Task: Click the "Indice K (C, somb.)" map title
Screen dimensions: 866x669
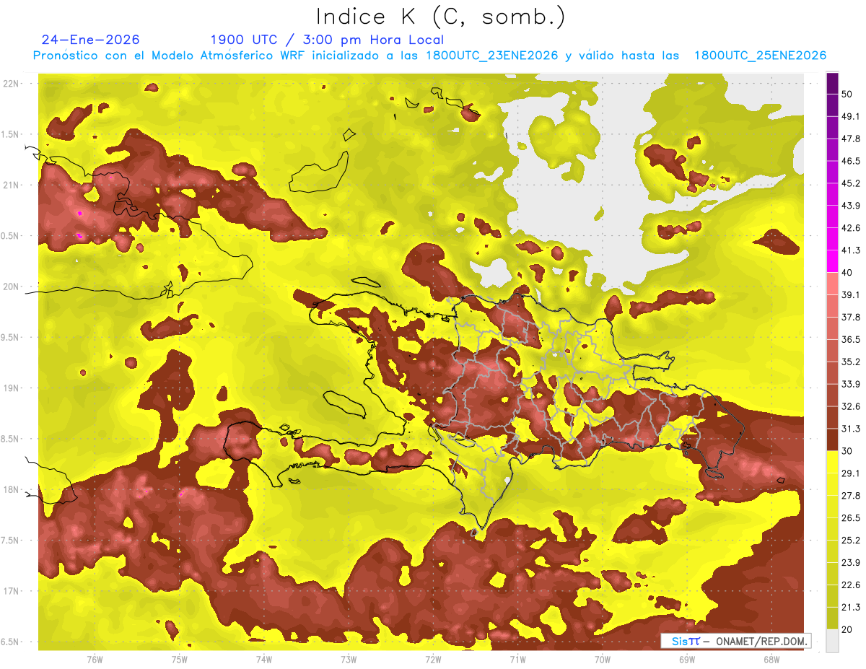Action: 441,17
